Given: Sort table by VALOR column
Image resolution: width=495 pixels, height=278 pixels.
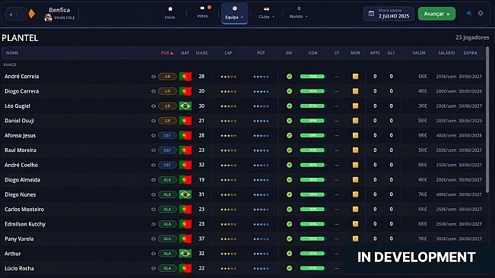Looking at the screenshot, I should click(419, 53).
